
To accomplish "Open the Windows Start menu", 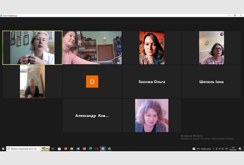I will click(3, 149).
